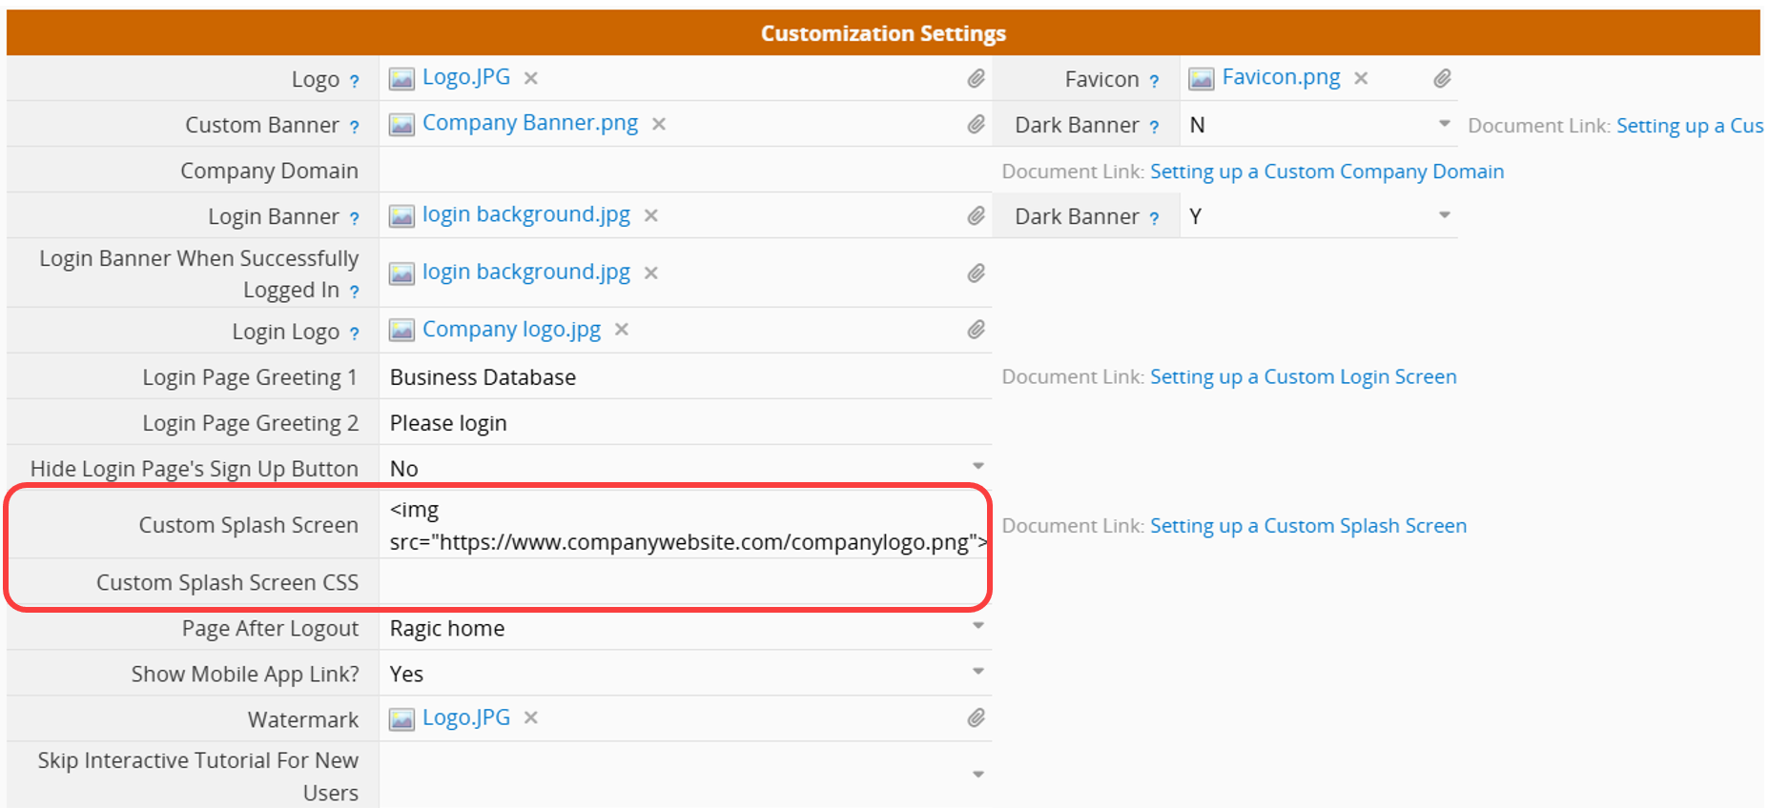Open the Setting up a Custom Splash Screen link
Viewport: 1769px width, 808px height.
1307,526
